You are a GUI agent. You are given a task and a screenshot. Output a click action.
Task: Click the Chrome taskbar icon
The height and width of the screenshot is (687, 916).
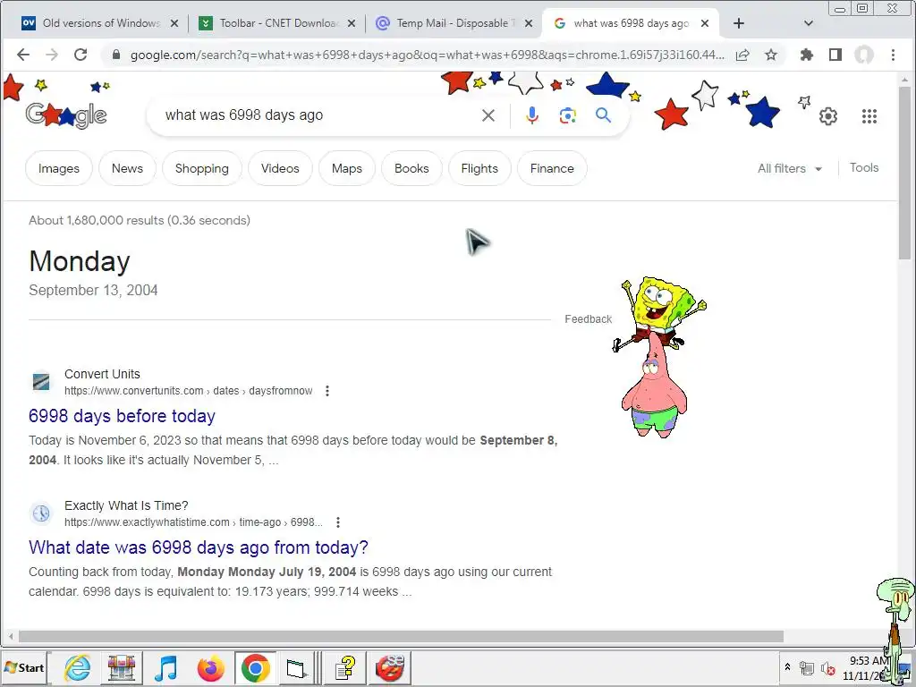click(x=255, y=667)
